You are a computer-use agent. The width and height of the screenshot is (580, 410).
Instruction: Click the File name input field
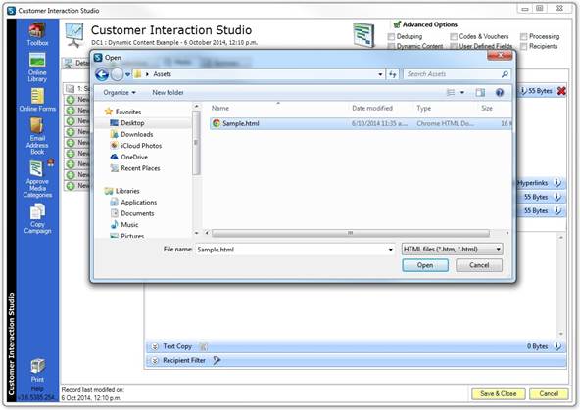(x=295, y=250)
